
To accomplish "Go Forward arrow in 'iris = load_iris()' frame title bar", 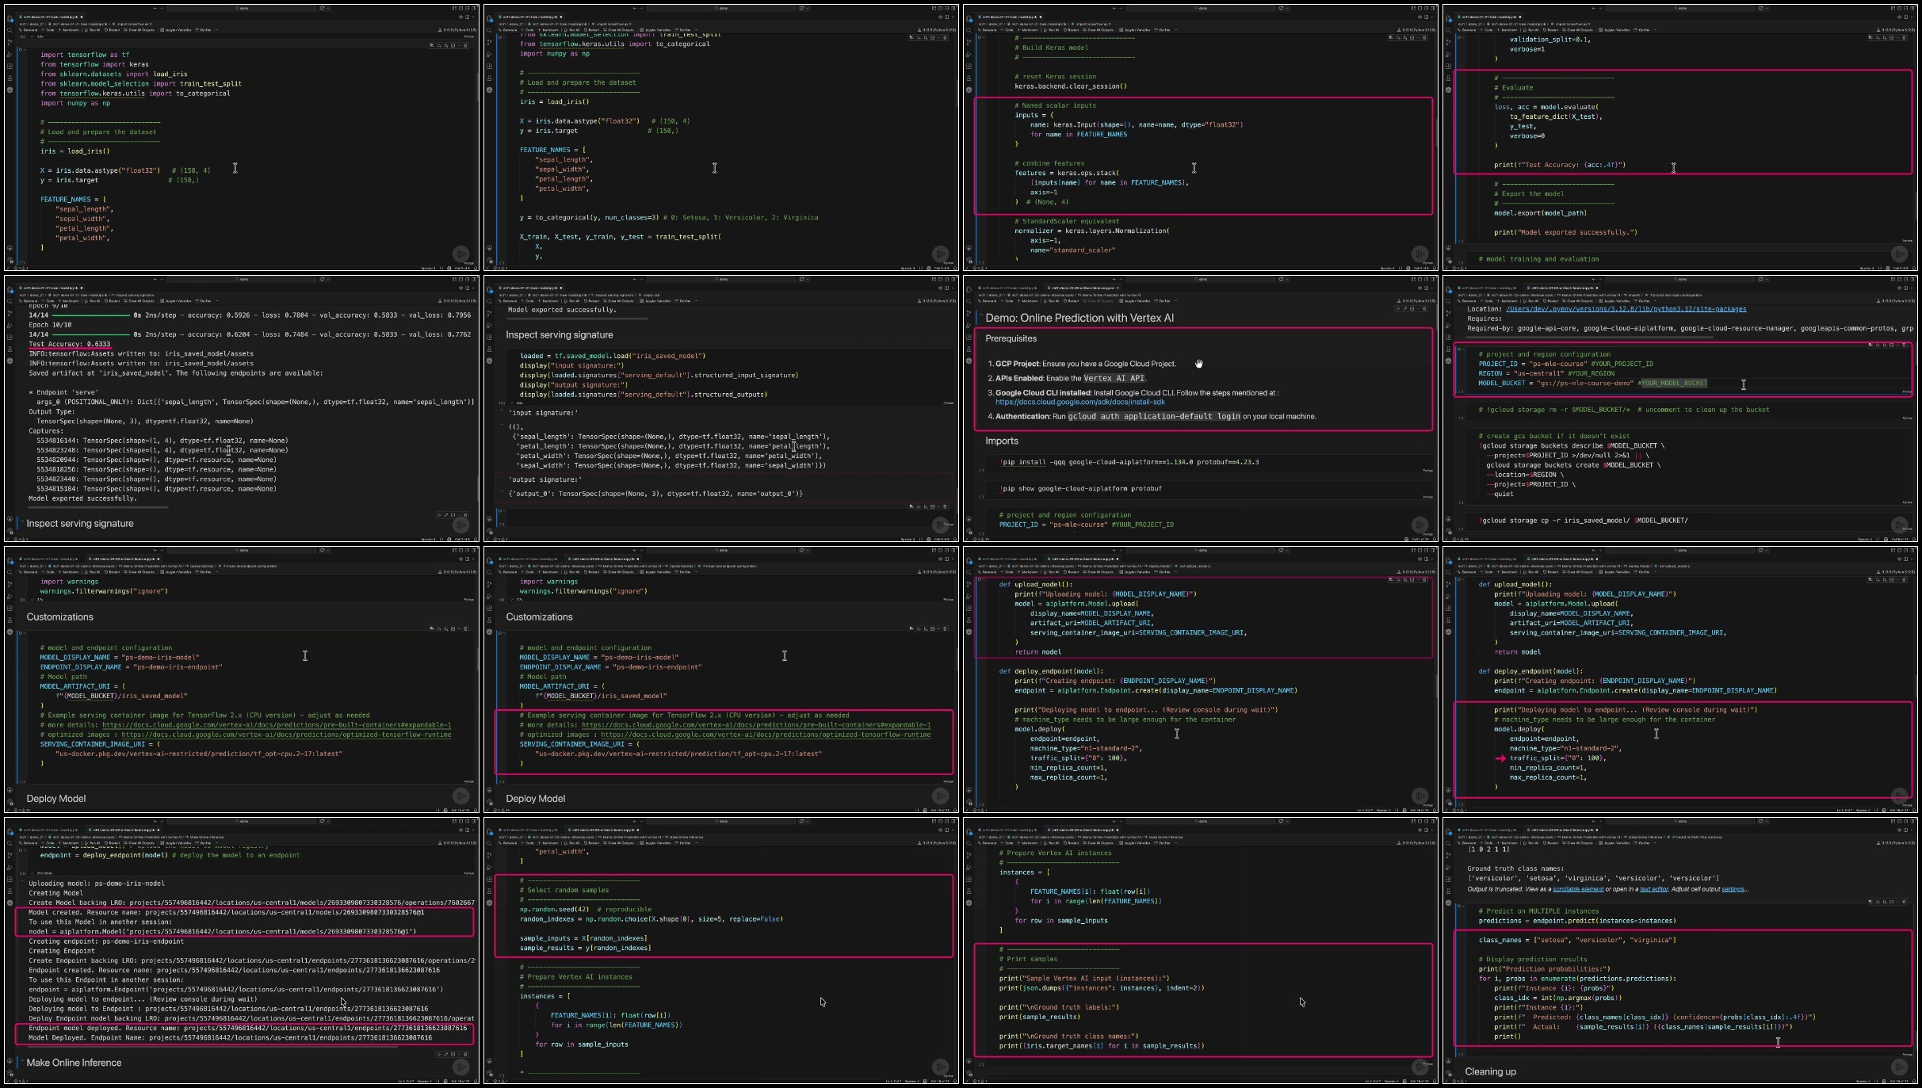I will point(641,8).
